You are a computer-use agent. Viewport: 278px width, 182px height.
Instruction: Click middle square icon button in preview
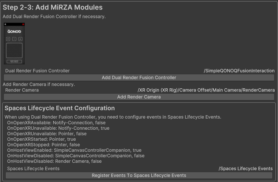click(14, 39)
